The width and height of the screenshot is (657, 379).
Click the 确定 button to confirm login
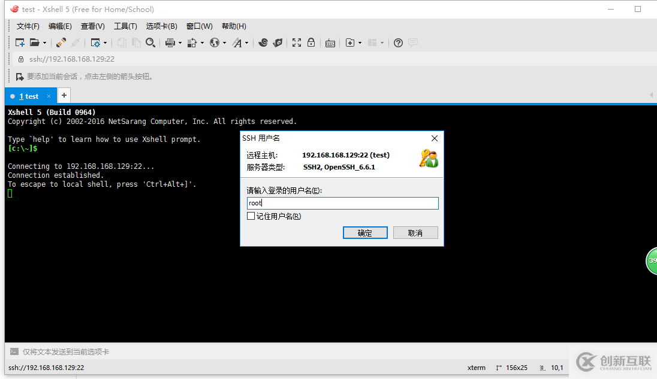365,232
